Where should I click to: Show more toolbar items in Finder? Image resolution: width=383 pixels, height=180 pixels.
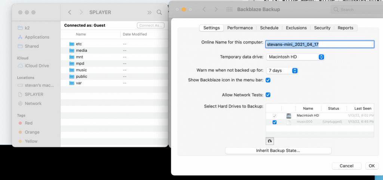149,12
